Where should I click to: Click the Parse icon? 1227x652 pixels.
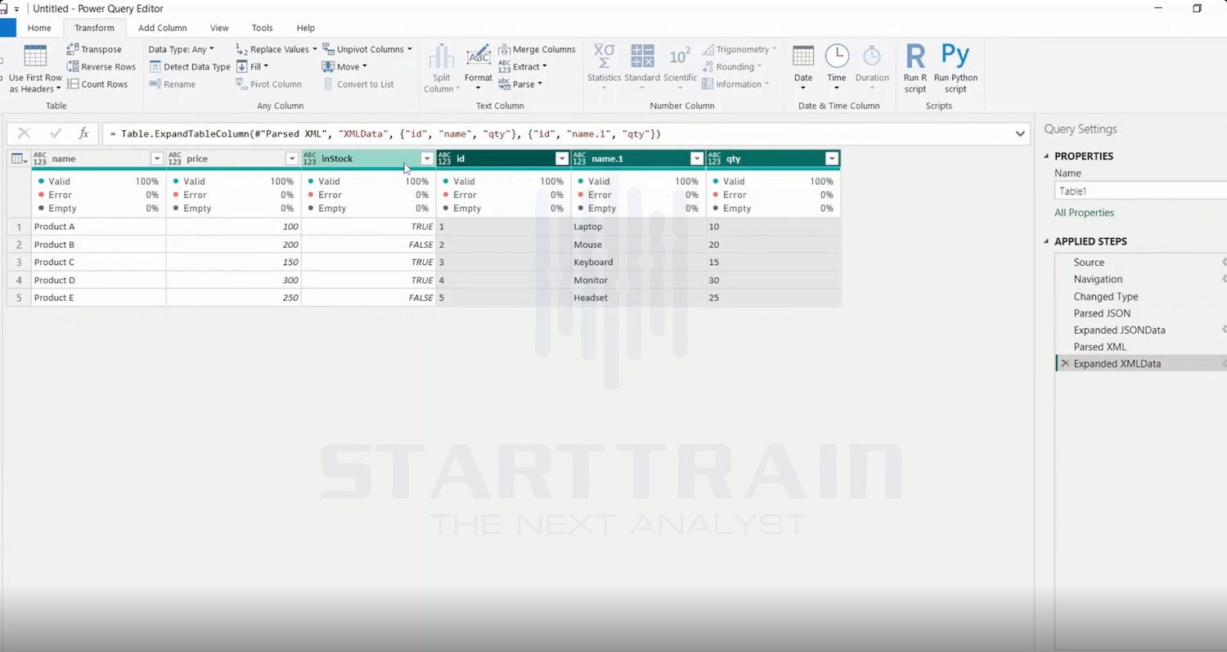pos(504,84)
